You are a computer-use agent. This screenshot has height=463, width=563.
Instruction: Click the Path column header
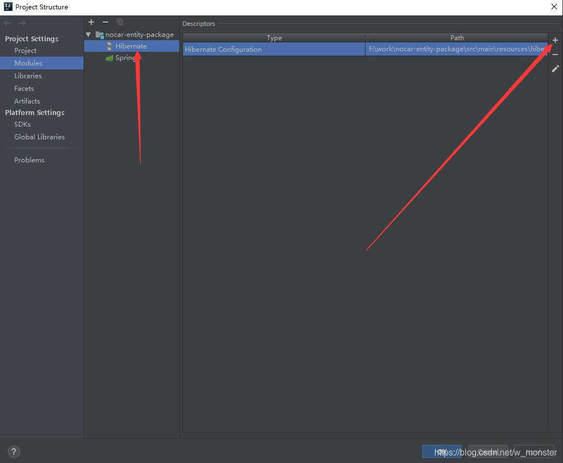[x=457, y=38]
